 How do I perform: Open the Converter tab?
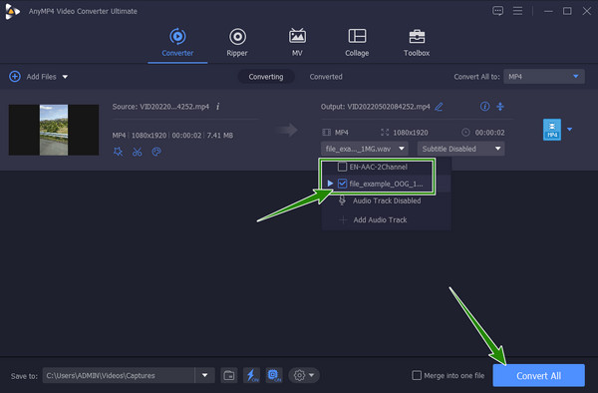[x=177, y=42]
